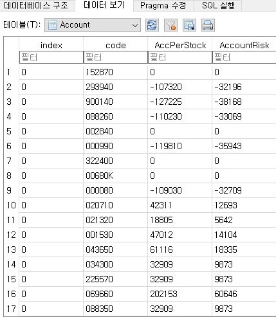Viewport: 276px width, 317px height.
Task: Select code cell 000080
Action: [115, 190]
